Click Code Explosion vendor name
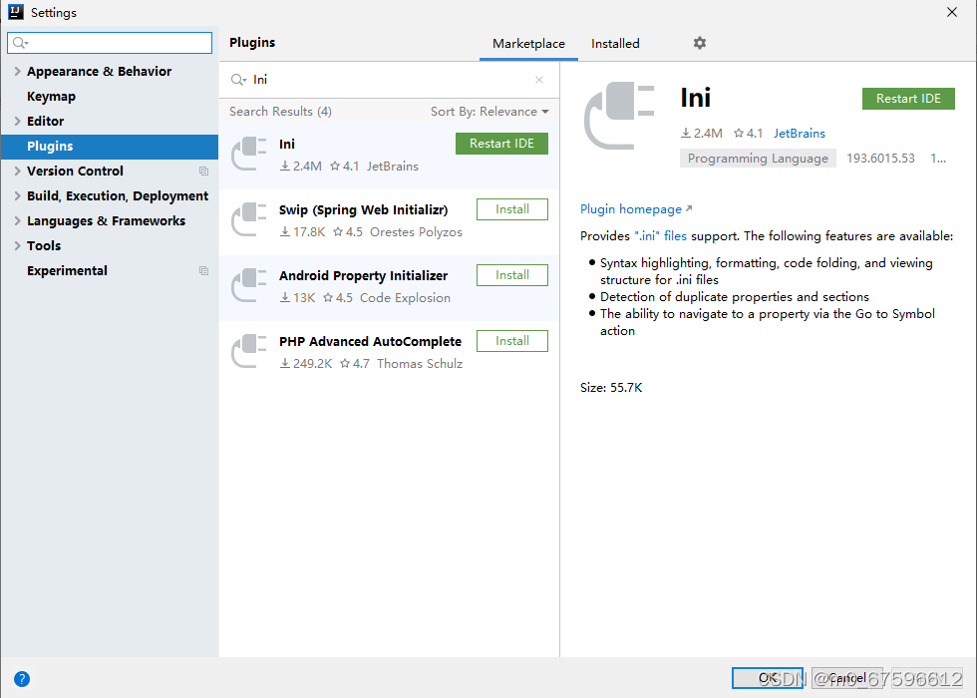Image resolution: width=977 pixels, height=698 pixels. click(405, 298)
